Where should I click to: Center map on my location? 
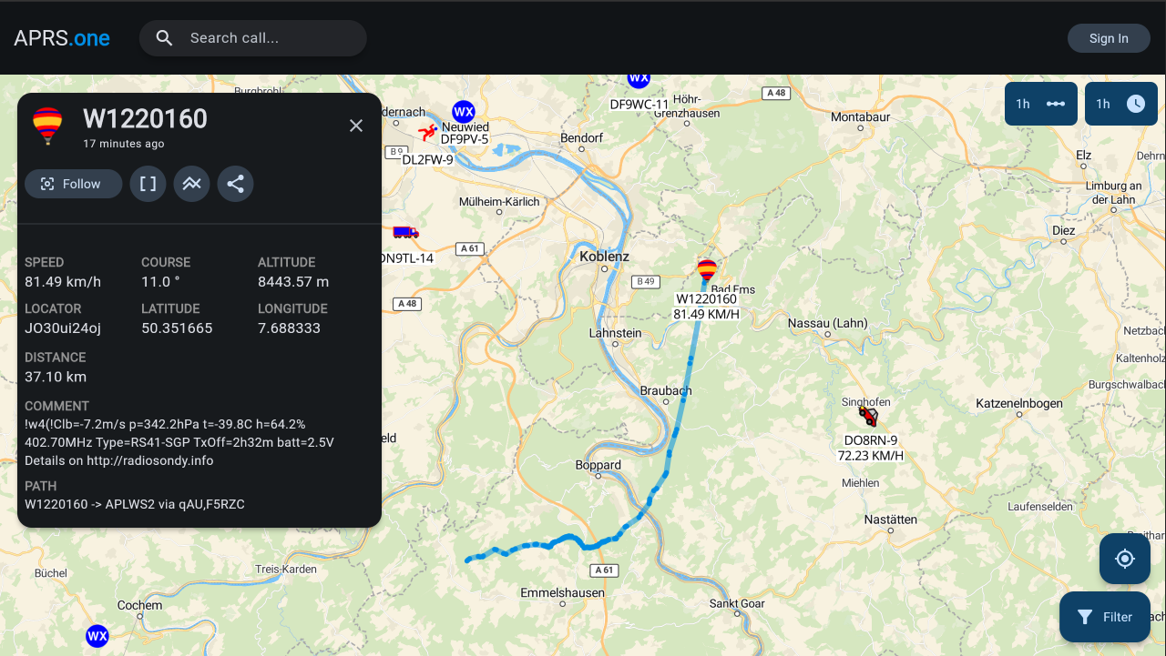(x=1124, y=559)
